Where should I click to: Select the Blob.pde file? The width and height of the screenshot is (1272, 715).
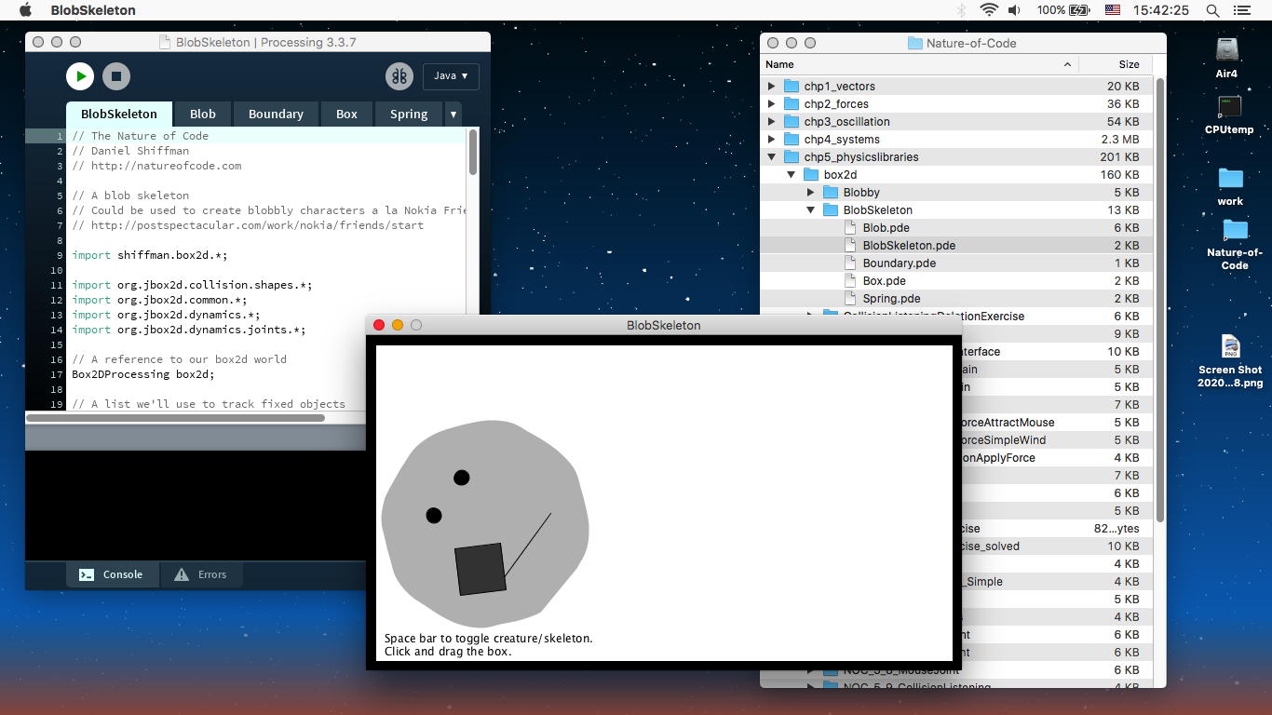pyautogui.click(x=886, y=227)
